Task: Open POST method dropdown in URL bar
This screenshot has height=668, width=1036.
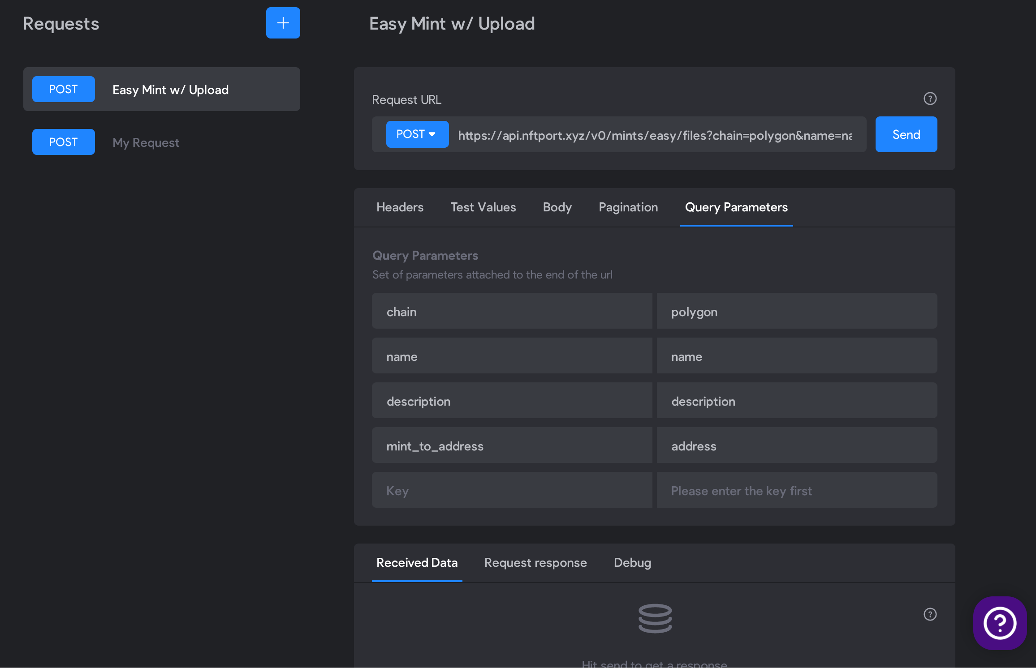Action: click(417, 134)
